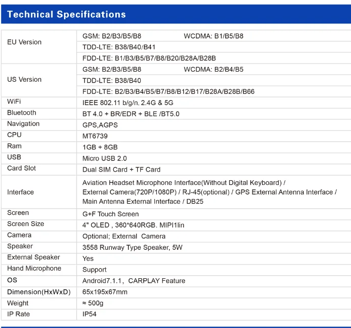Click the 'Micro USB 2.0' value
The width and height of the screenshot is (351, 328).
105,158
